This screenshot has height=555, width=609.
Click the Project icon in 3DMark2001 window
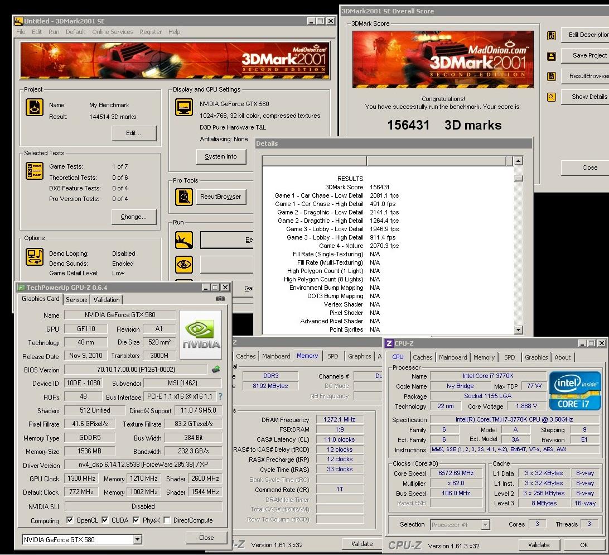tap(34, 107)
